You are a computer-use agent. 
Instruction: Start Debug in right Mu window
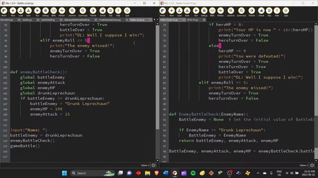[x=204, y=12]
